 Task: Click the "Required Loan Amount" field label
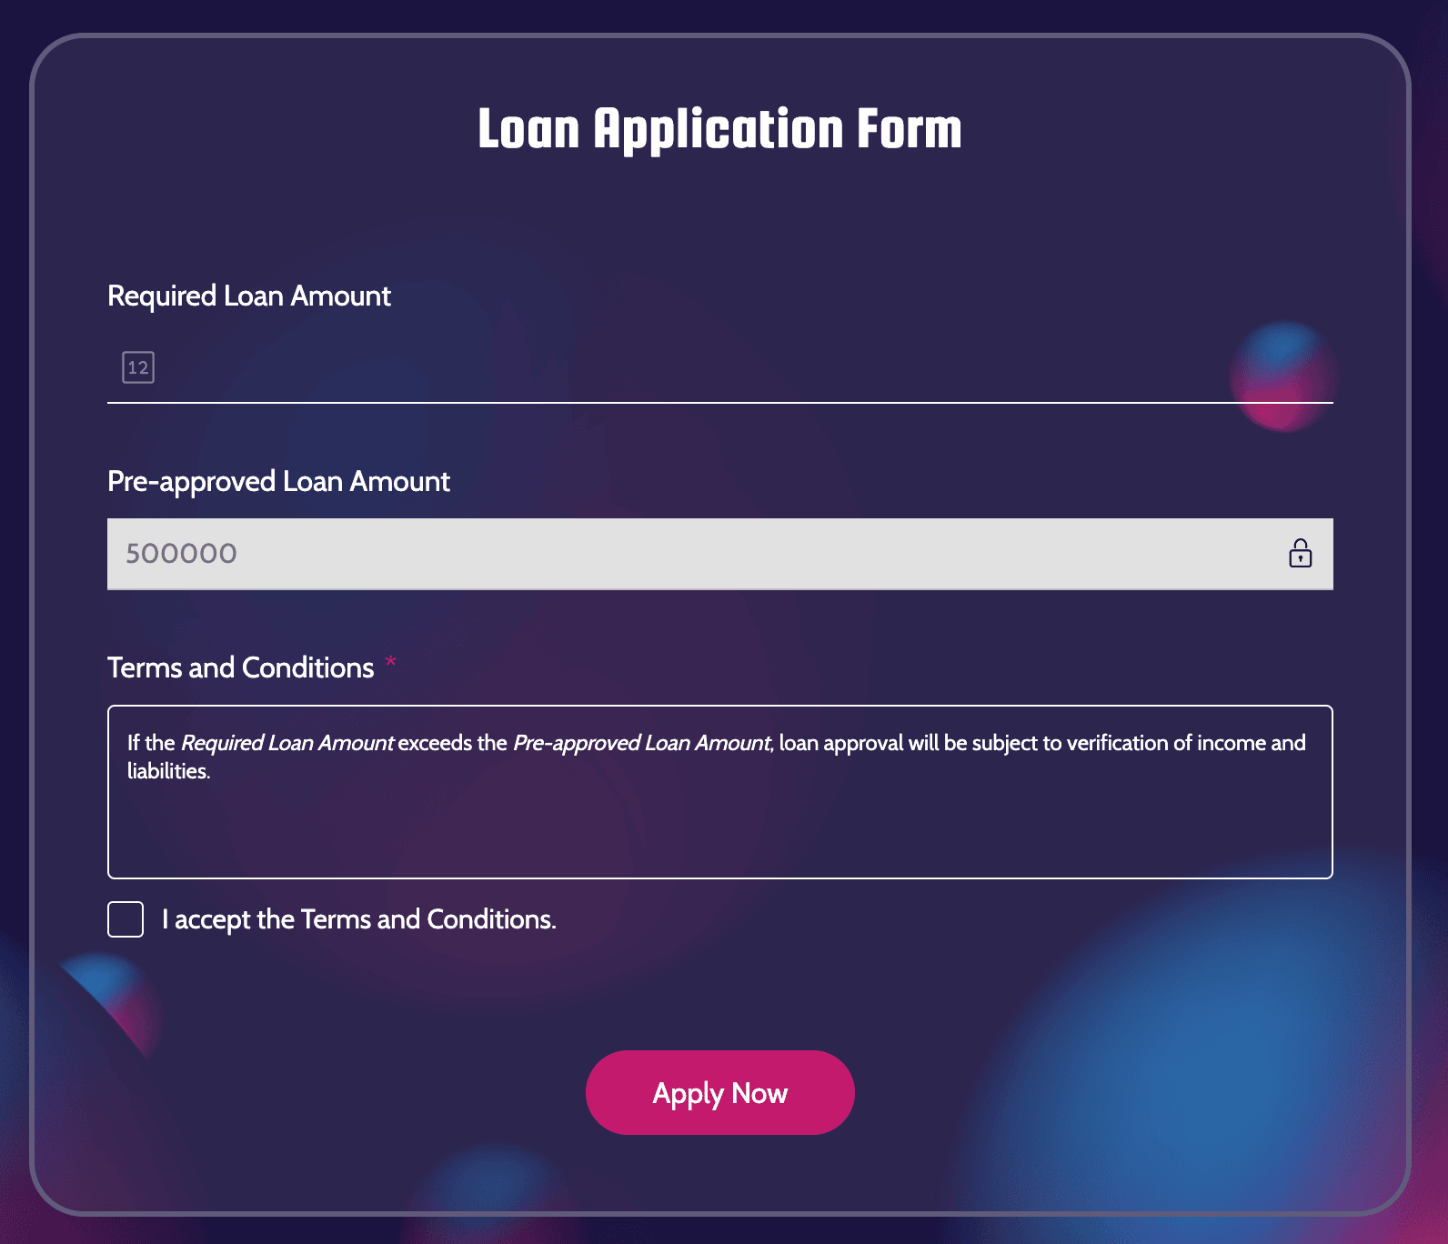pyautogui.click(x=249, y=296)
